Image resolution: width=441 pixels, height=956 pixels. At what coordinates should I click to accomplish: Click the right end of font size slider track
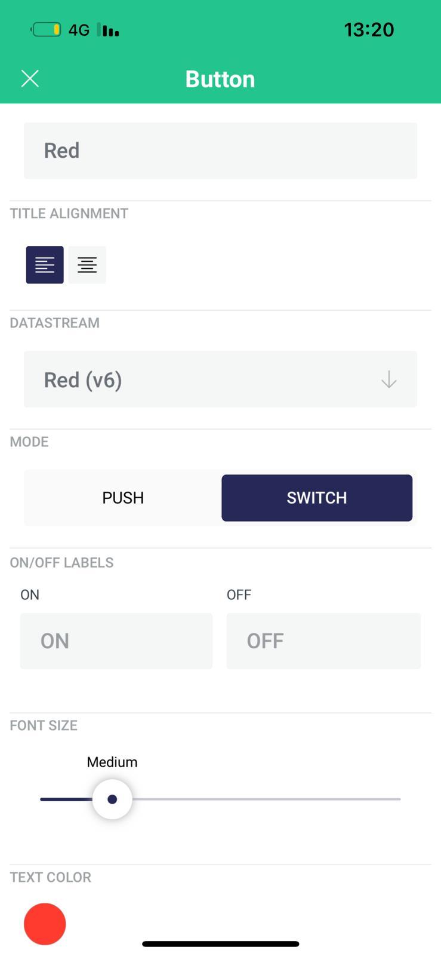(397, 799)
